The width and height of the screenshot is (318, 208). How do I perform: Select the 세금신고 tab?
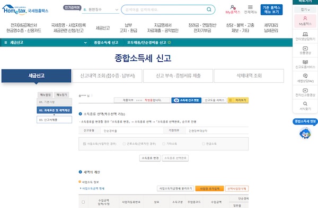pos(36,75)
